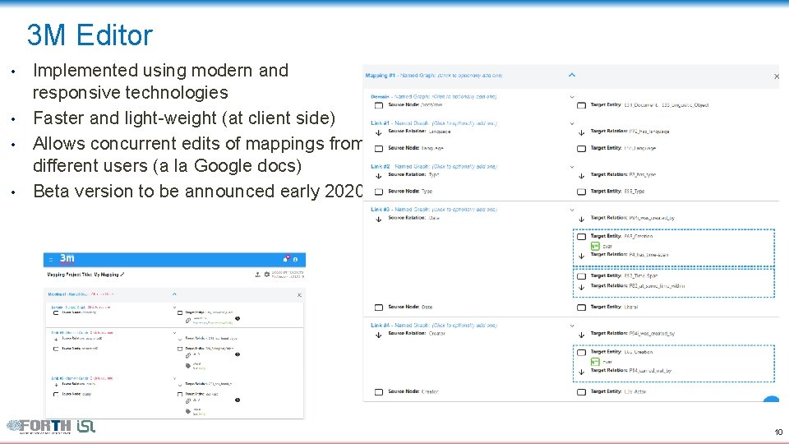The image size is (789, 444).
Task: Click arrow icon beside Source Relation Date
Action: (x=379, y=219)
